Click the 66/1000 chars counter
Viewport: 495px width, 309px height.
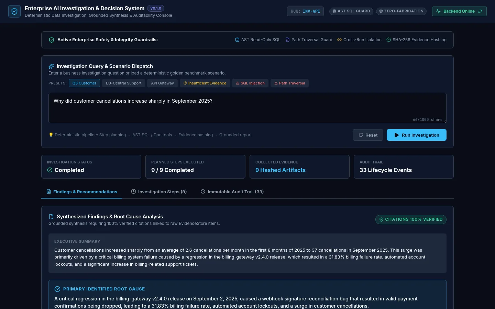[x=428, y=119]
